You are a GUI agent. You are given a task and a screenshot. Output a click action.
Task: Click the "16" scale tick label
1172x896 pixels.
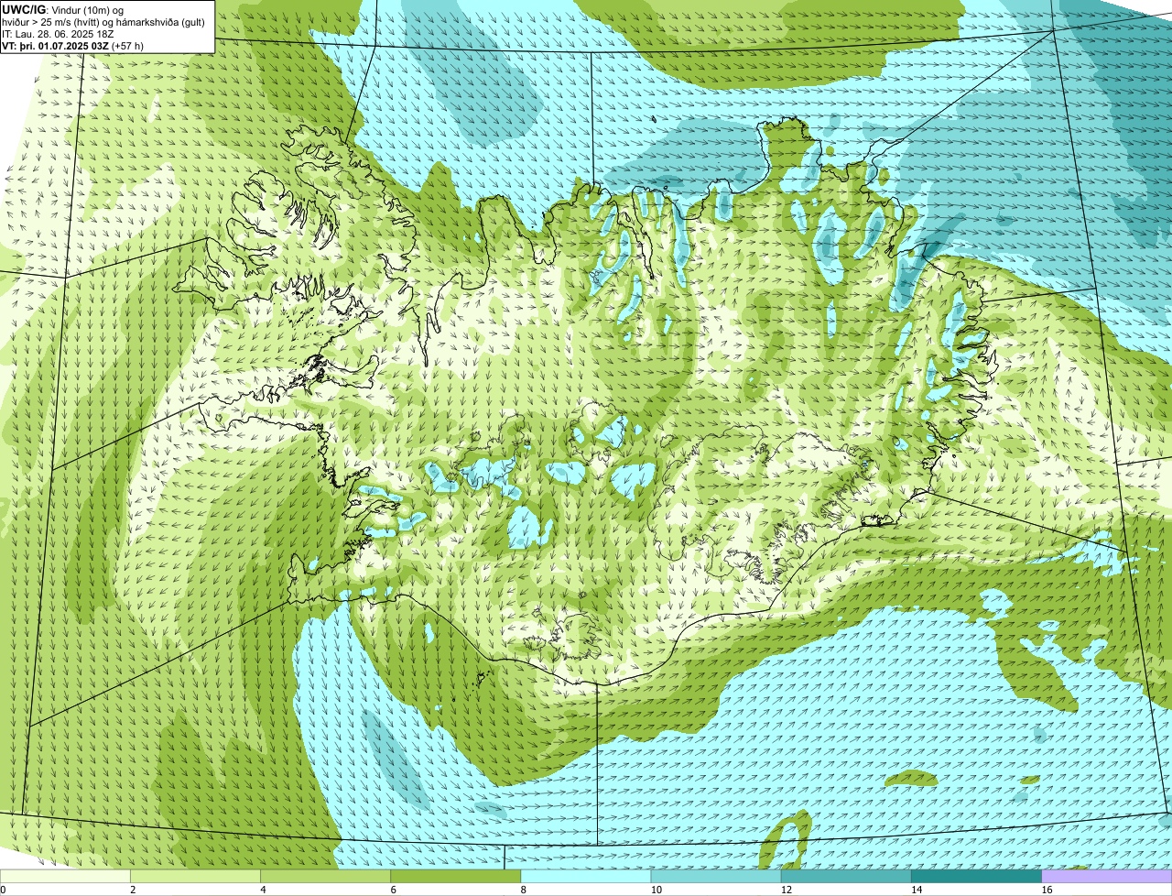click(1046, 890)
